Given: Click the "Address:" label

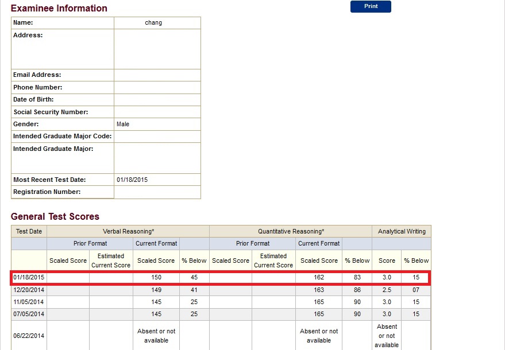Looking at the screenshot, I should pyautogui.click(x=28, y=35).
